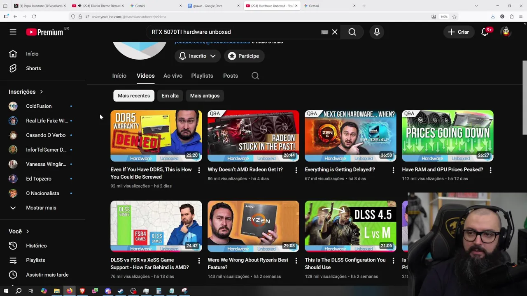527x296 pixels.
Task: Clear the search box with the X
Action: click(335, 32)
